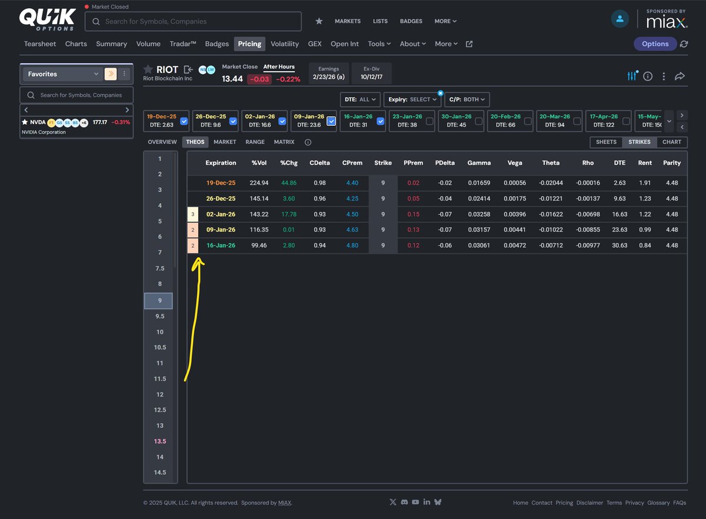Open the DTE: ALL dropdown
The width and height of the screenshot is (706, 519).
[360, 99]
